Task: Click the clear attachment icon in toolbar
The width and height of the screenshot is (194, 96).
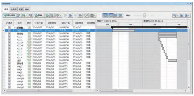Action: point(52,16)
